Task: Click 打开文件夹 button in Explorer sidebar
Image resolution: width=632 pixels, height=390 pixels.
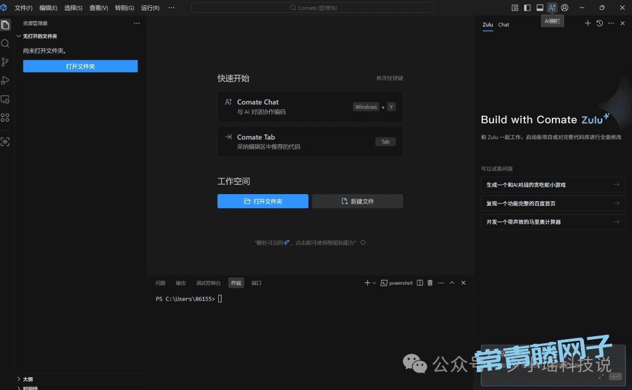Action: 80,67
